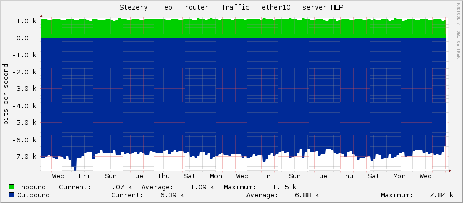The height and width of the screenshot is (203, 463).
Task: Click the Inbound current value 1.07 k
Action: (120, 187)
